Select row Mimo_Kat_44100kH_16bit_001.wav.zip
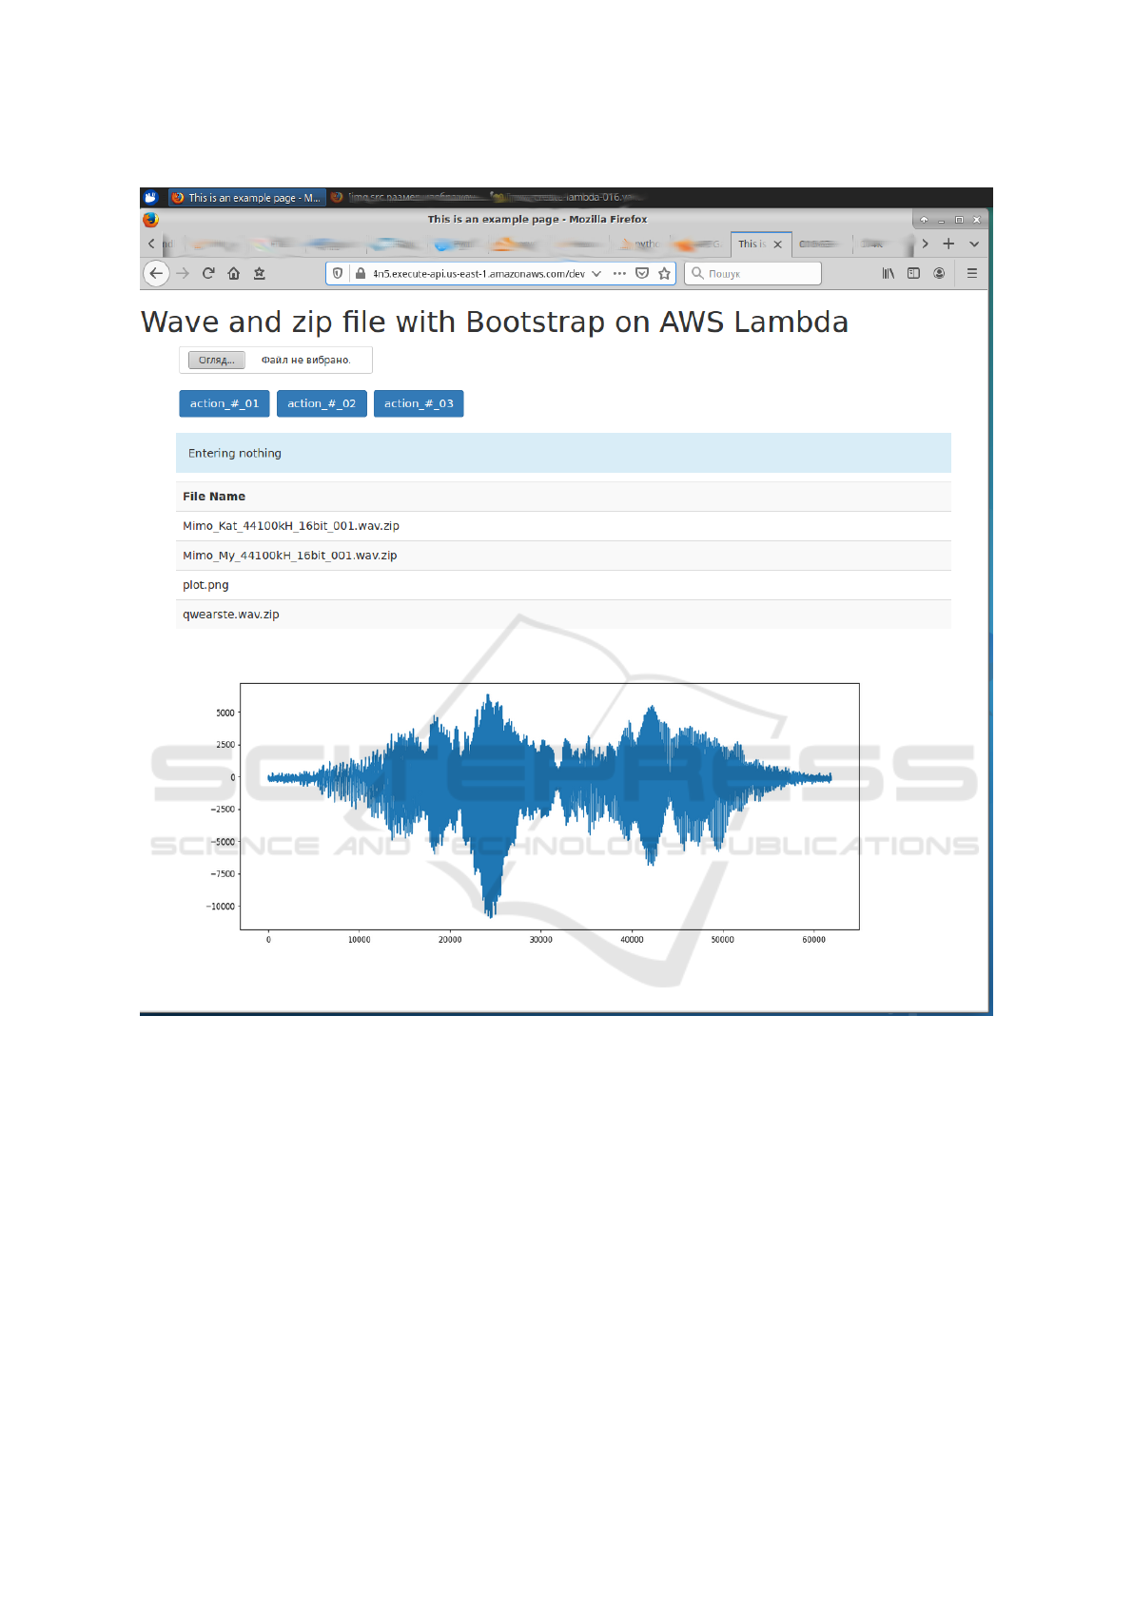The image size is (1133, 1602). point(563,526)
